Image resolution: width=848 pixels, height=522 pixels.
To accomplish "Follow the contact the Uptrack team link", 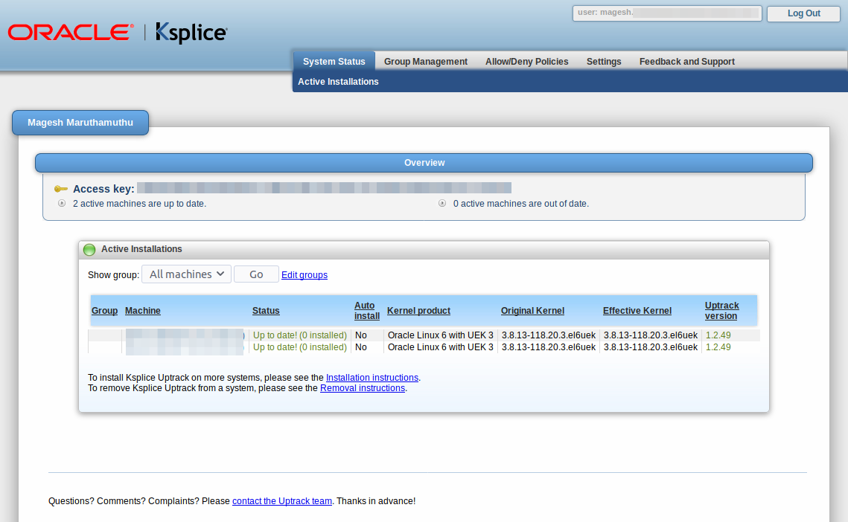I will [x=282, y=501].
